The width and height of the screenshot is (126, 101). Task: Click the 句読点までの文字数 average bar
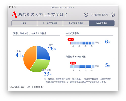coord(82,66)
